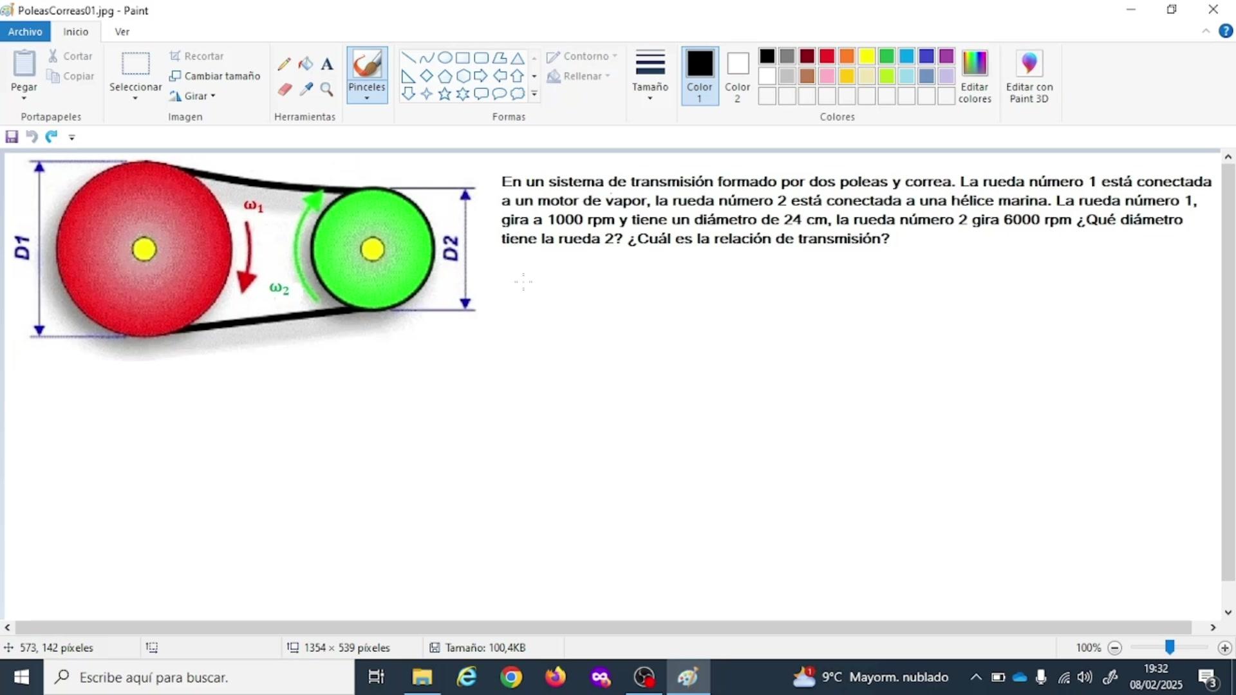Select the Pencil tool
The image size is (1236, 695).
point(284,64)
